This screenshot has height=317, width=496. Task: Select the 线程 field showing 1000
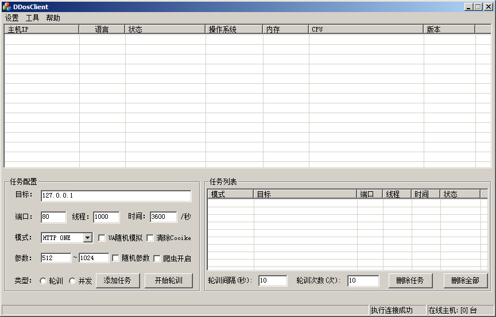pyautogui.click(x=106, y=217)
